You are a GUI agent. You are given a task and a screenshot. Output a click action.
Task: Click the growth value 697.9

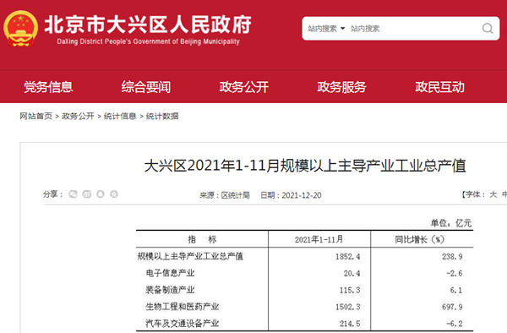452,307
